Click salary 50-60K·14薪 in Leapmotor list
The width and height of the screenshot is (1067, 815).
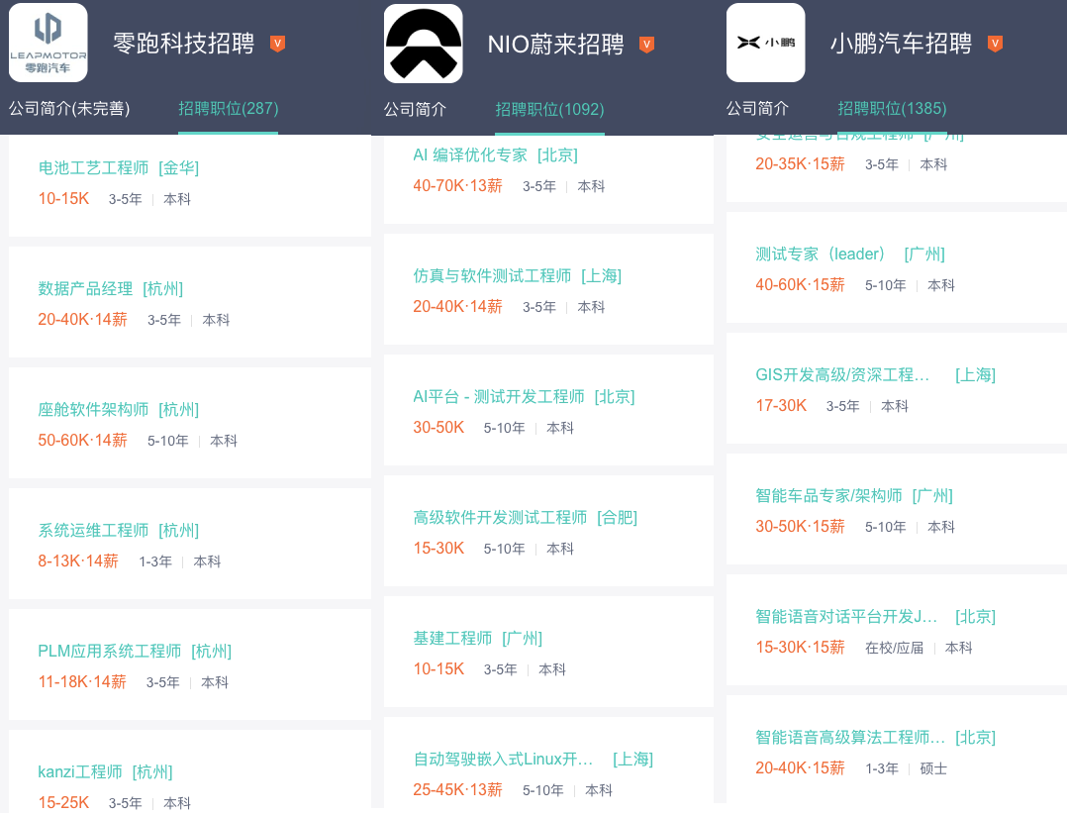coord(82,441)
